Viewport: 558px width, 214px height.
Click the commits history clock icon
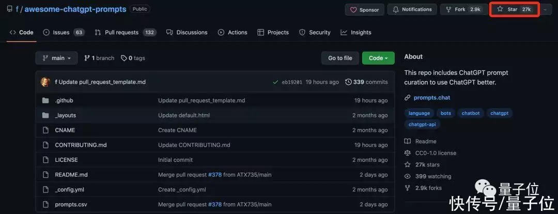tap(348, 82)
